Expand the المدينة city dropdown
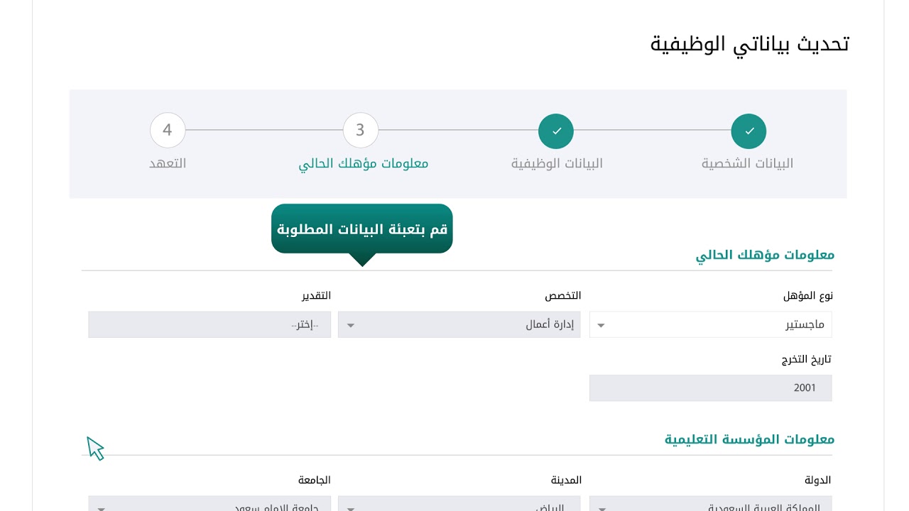 [x=459, y=503]
